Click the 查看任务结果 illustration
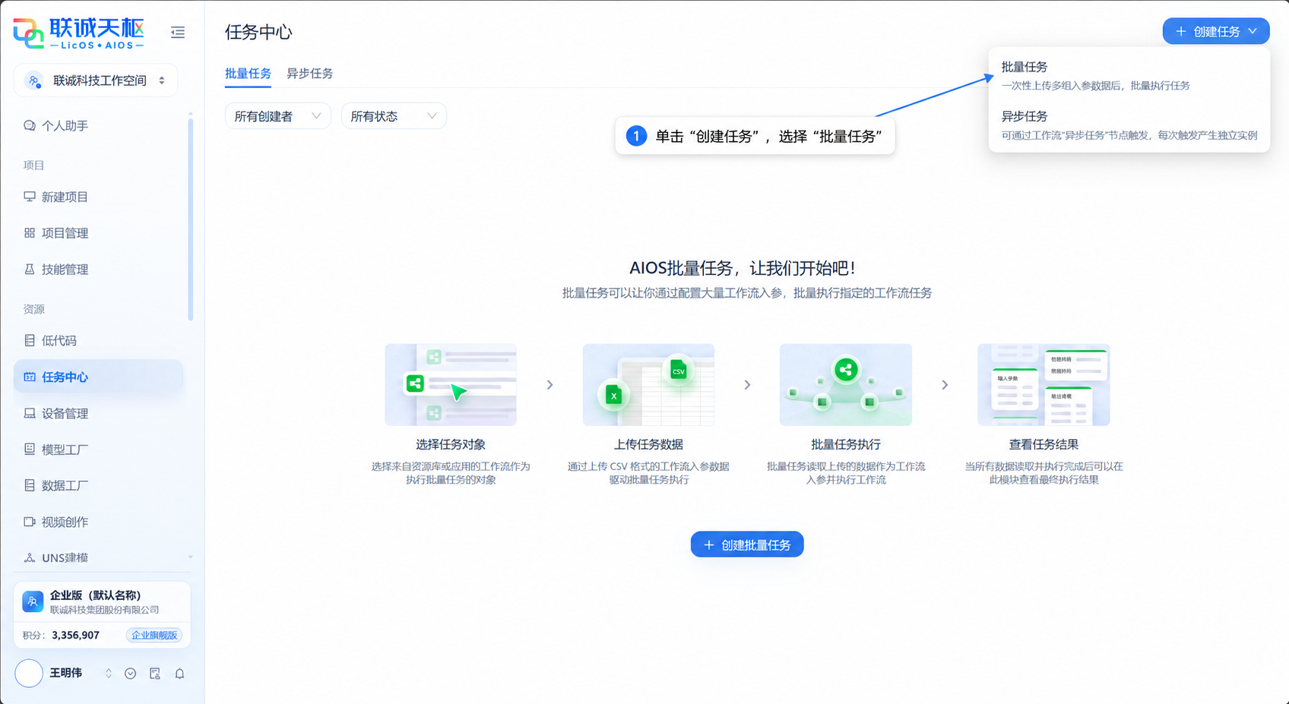The image size is (1289, 704). coord(1044,385)
